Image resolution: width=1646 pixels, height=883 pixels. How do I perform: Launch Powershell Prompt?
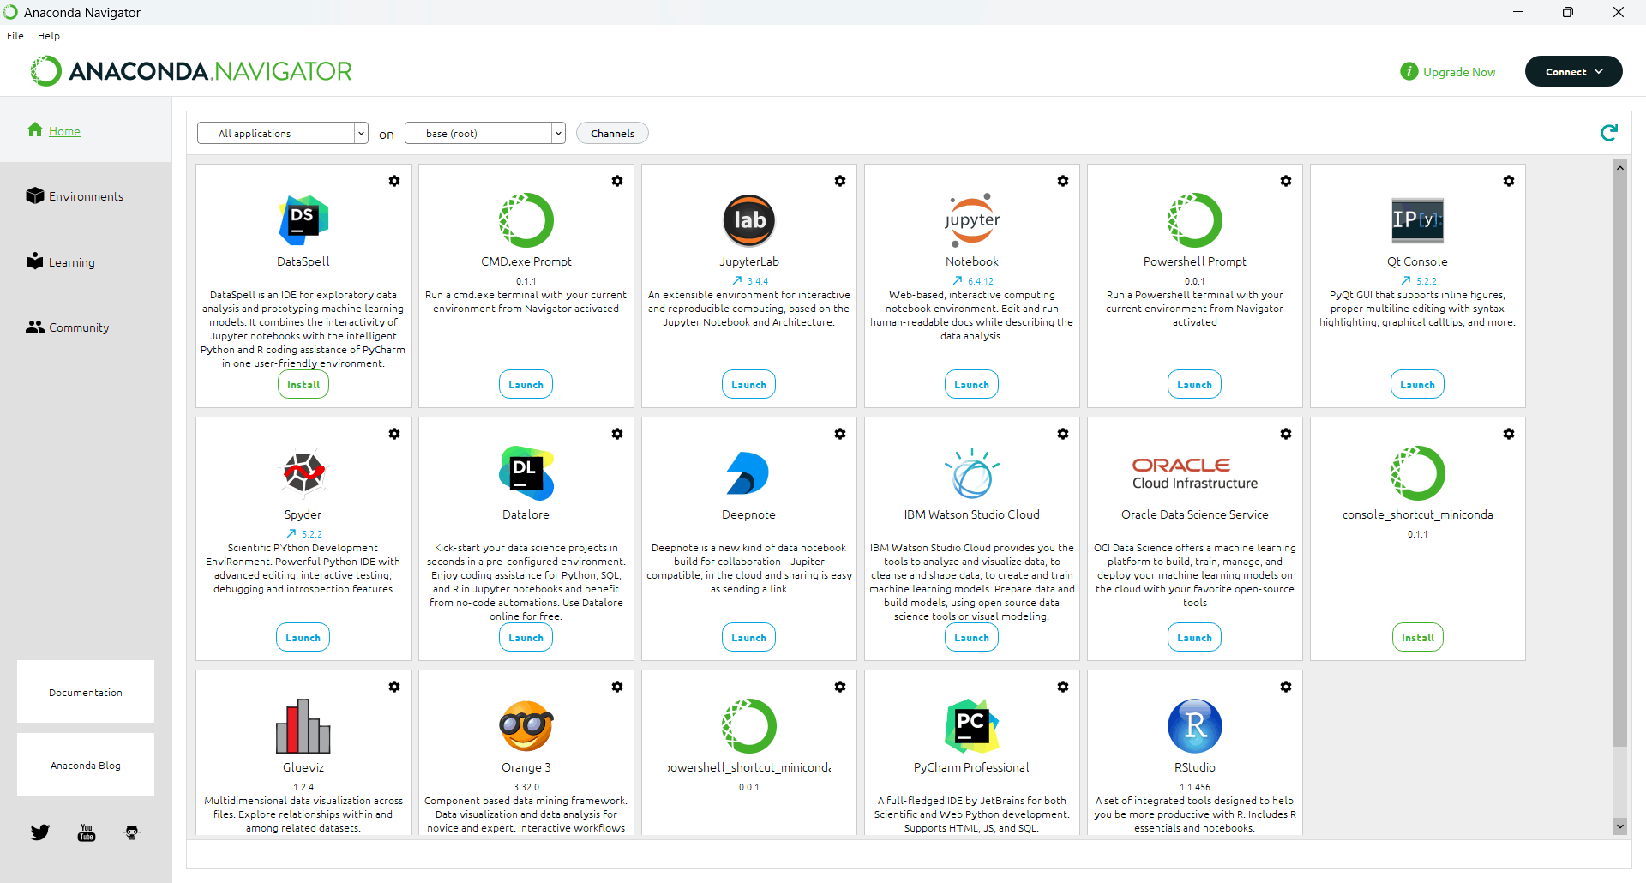pos(1195,385)
